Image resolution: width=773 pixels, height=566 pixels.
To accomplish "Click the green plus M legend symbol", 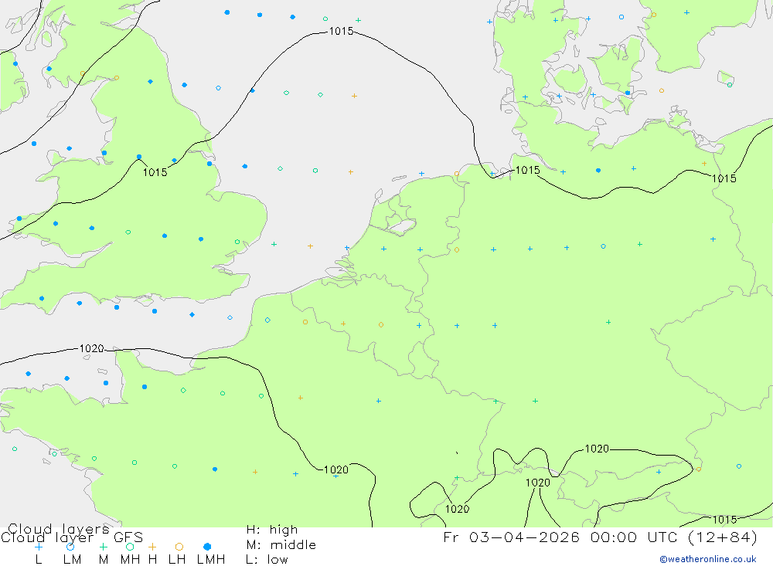I will tap(103, 547).
